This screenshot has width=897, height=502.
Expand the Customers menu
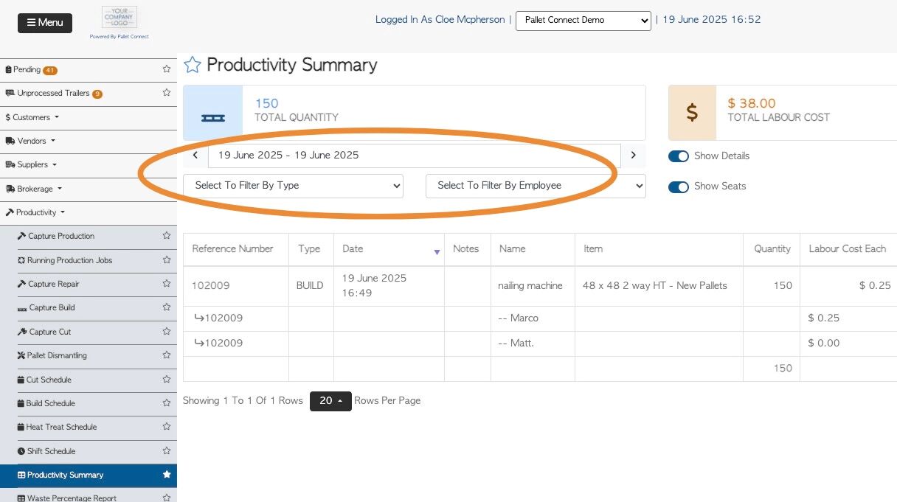pyautogui.click(x=32, y=117)
